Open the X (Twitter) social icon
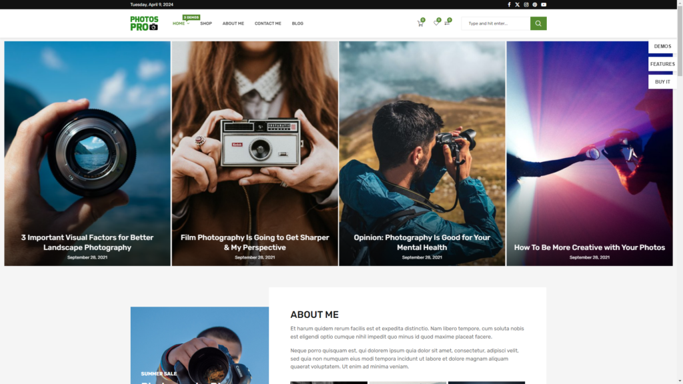The image size is (683, 384). point(518,5)
